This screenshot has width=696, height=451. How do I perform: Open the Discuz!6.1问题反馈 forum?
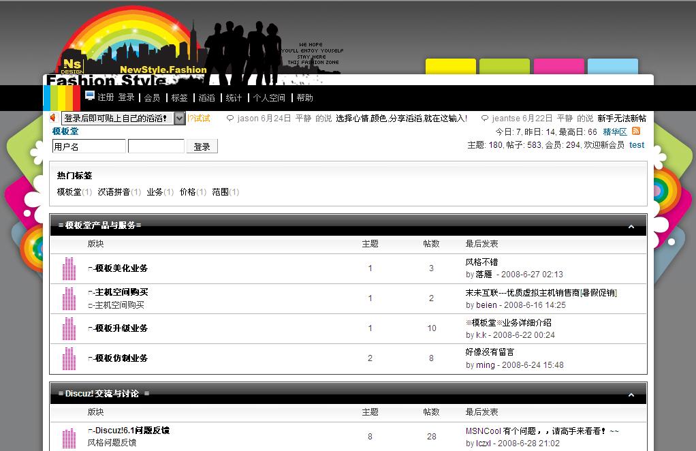132,430
